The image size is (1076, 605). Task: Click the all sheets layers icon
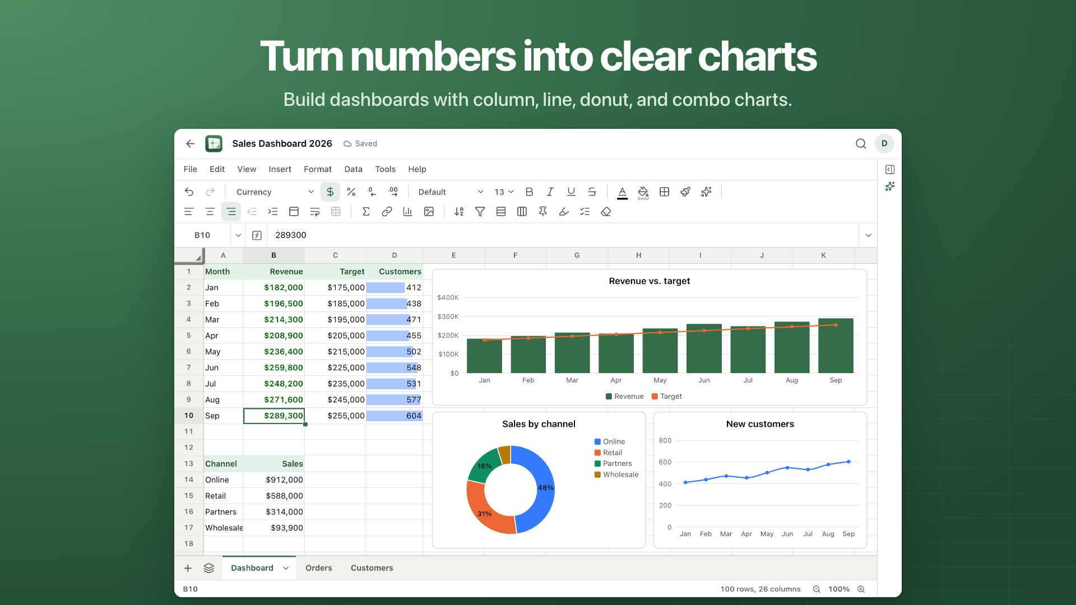pyautogui.click(x=209, y=568)
